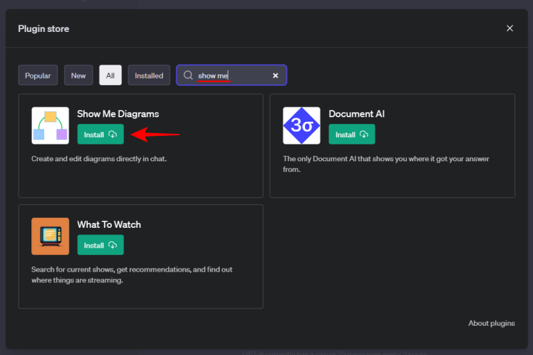Click the Document AI plugin title

[356, 114]
